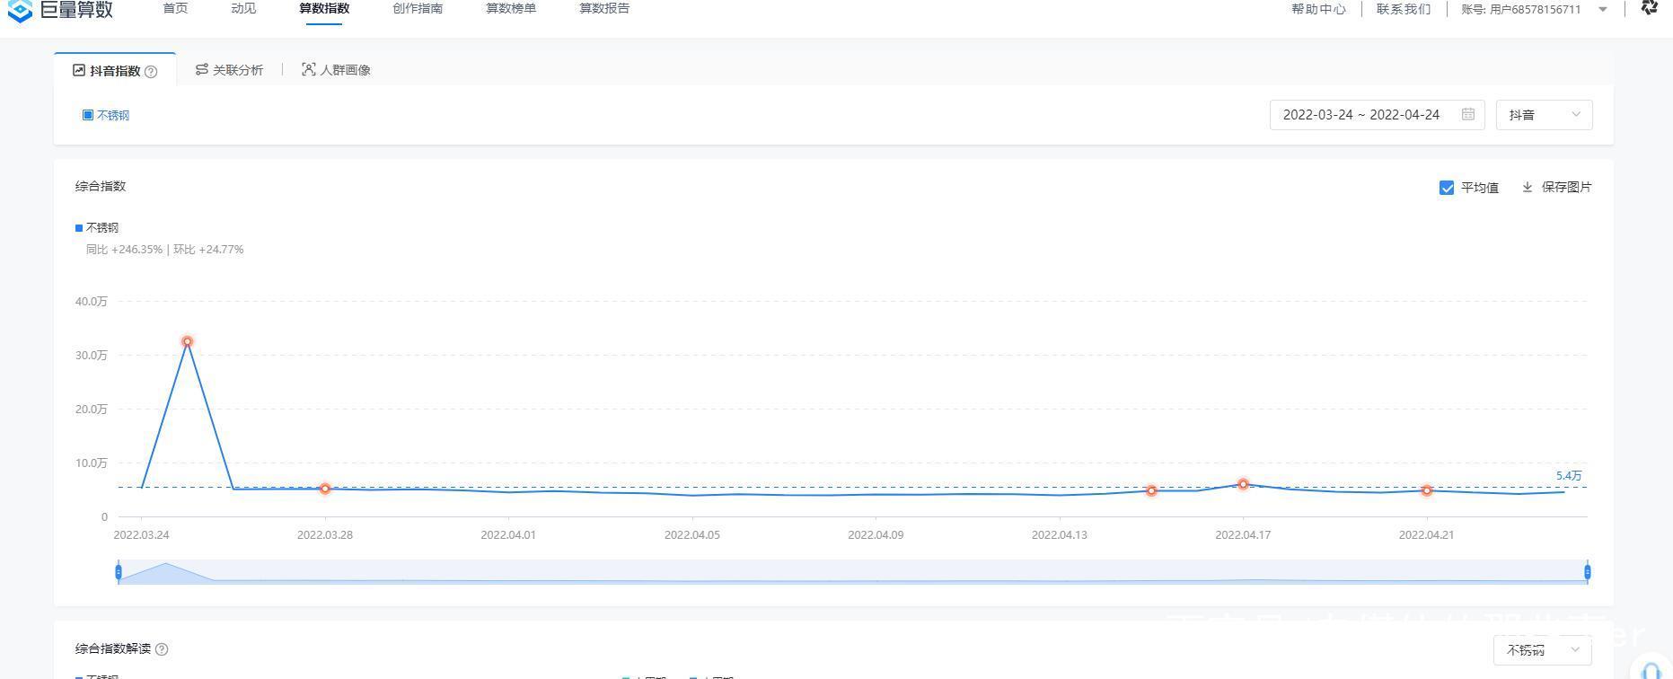Click the left handle of range slider
The image size is (1673, 679).
[118, 572]
